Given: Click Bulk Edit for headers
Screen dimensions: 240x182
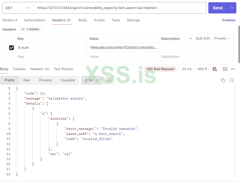Looking at the screenshot, I should click(203, 38).
